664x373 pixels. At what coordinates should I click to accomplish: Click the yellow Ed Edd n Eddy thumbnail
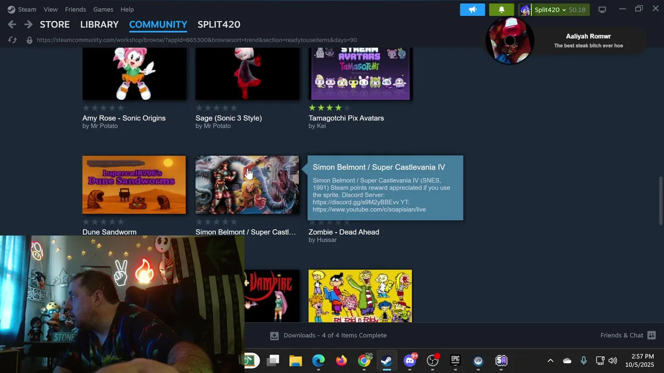(x=360, y=296)
